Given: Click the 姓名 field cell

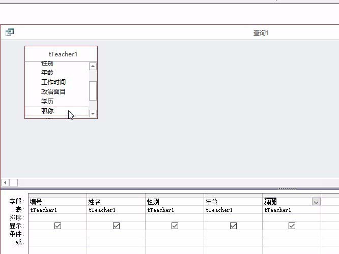Looking at the screenshot, I should 116,202.
